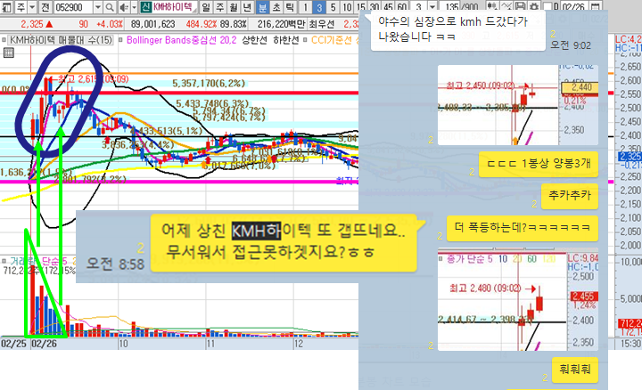Click the crossed line chart compare icon
The image size is (642, 390).
pos(506,6)
